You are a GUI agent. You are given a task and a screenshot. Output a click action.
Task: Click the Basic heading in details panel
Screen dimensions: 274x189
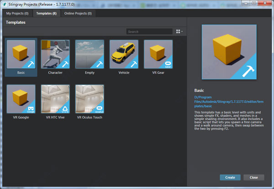pyautogui.click(x=199, y=91)
